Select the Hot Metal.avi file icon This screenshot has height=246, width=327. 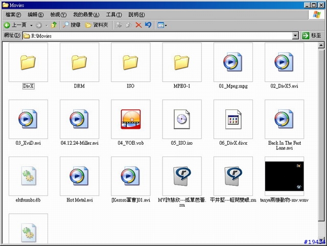coord(79,176)
